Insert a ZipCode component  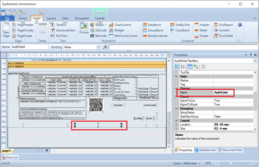coord(99,30)
